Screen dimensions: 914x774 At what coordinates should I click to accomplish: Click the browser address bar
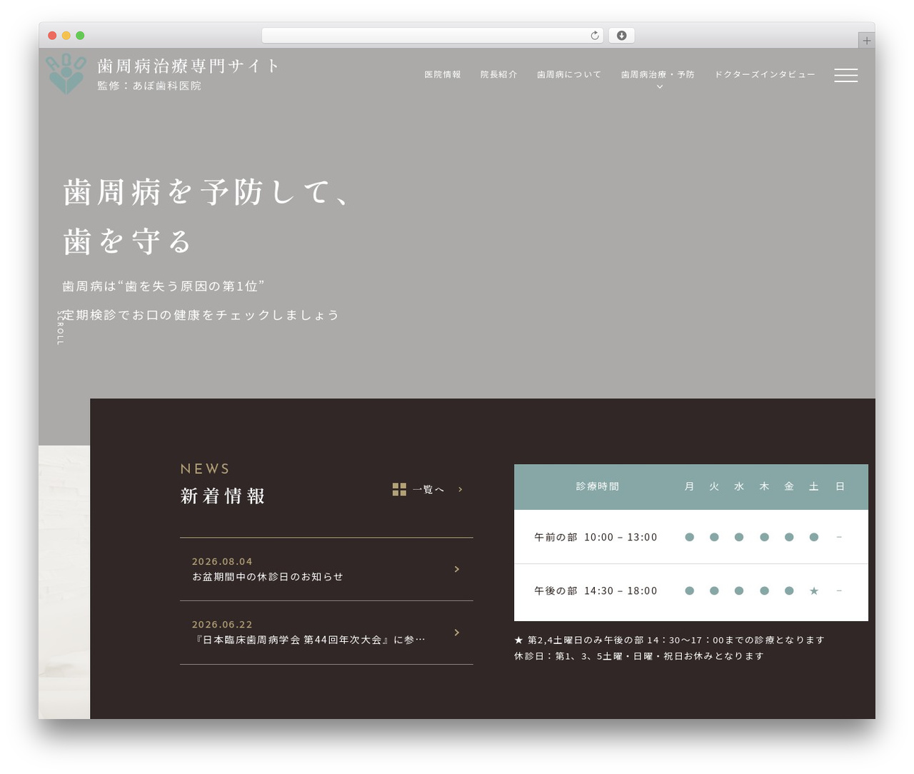coord(432,36)
